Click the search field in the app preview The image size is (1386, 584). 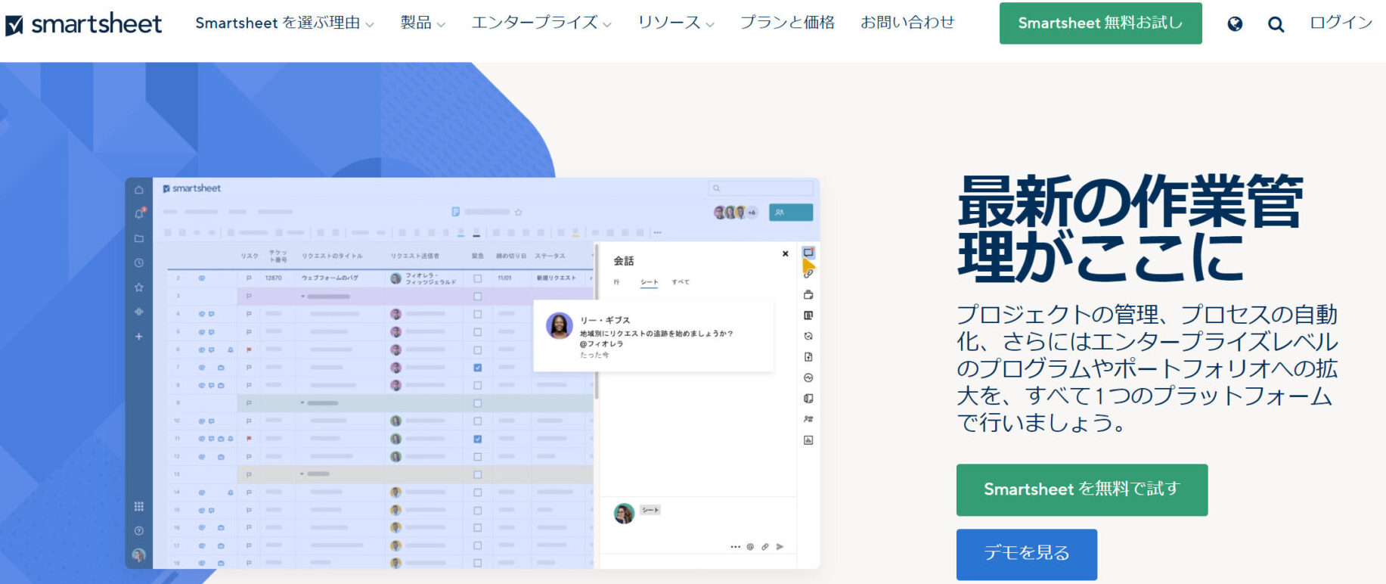(x=761, y=188)
